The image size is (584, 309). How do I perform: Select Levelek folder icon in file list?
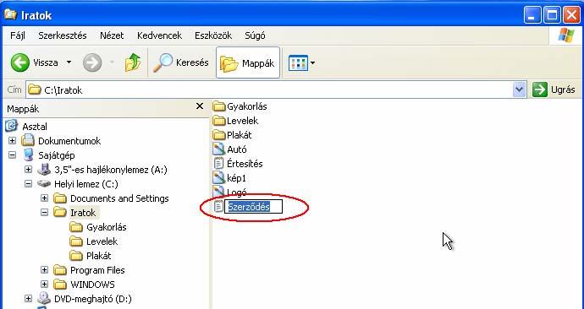(x=219, y=121)
